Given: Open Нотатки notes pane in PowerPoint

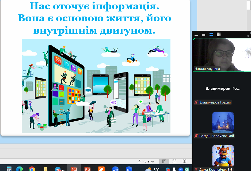Looking at the screenshot, I should coord(146,161).
